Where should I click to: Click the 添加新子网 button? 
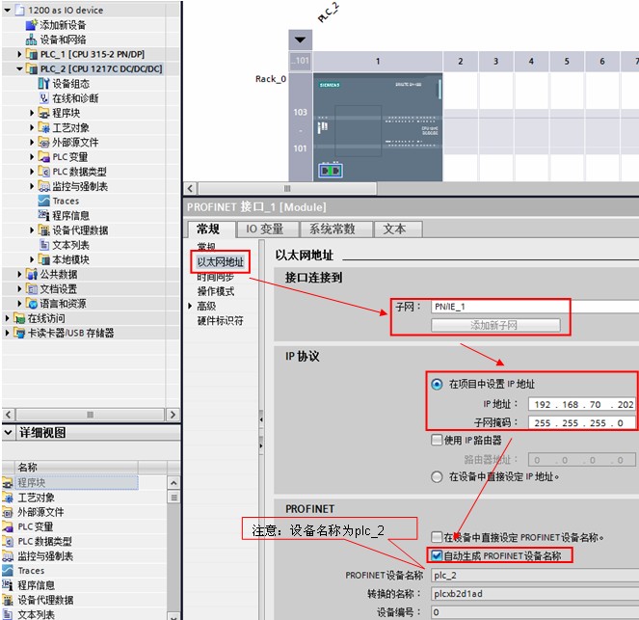pyautogui.click(x=495, y=325)
